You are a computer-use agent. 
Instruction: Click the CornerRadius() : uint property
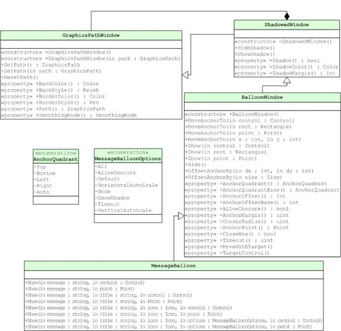(237, 222)
